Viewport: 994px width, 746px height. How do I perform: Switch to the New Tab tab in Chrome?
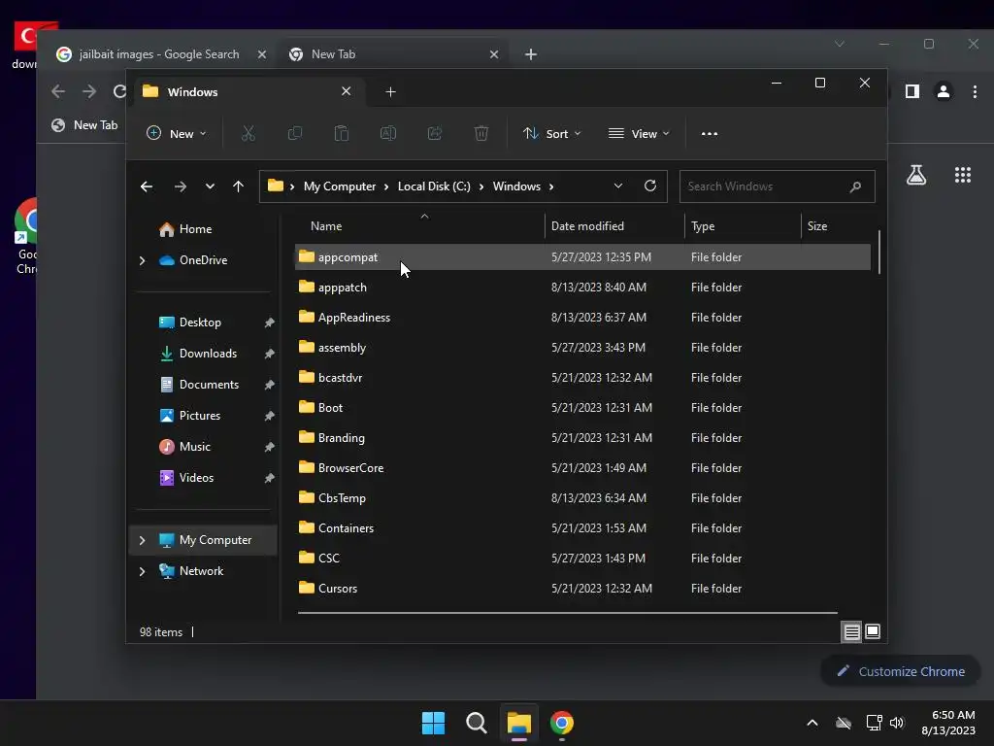393,54
